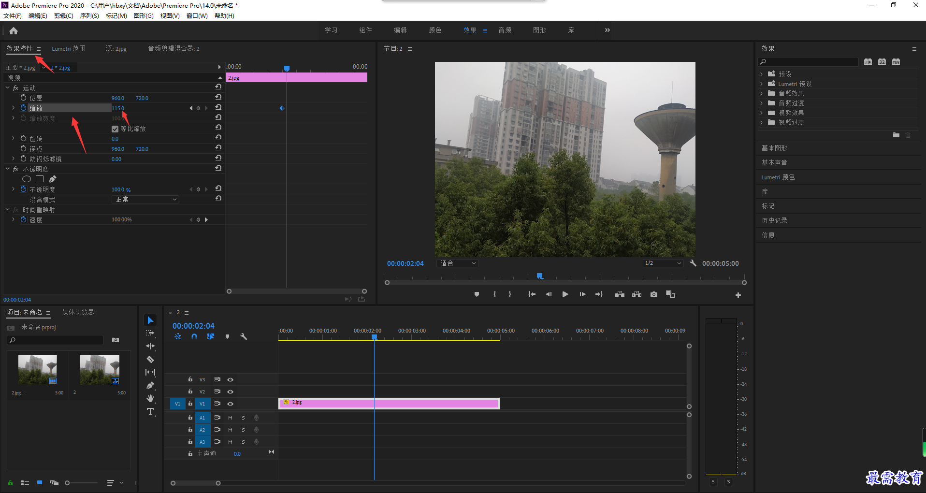This screenshot has width=926, height=493.
Task: Switch to the Media Browser tab
Action: point(78,312)
